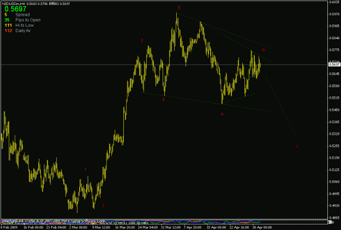This screenshot has height=230, width=341.
Task: Select the 'Pips to Open' label
Action: tap(28, 20)
